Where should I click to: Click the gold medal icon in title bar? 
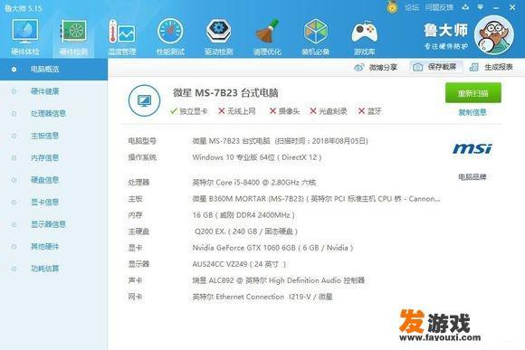tap(392, 6)
